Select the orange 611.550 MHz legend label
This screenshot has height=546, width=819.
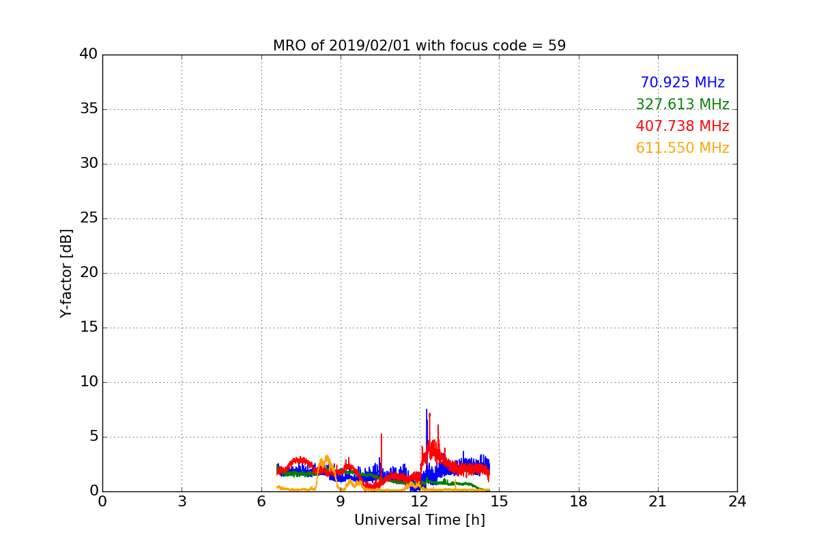[682, 148]
